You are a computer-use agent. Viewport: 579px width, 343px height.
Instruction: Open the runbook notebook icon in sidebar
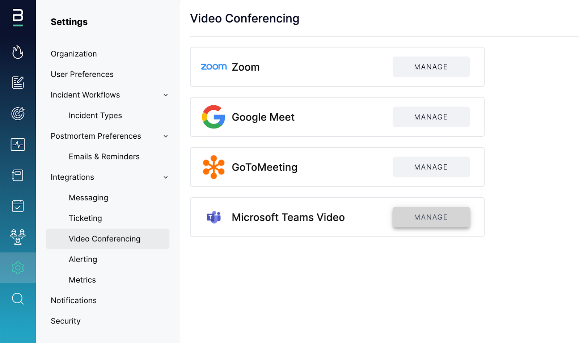pyautogui.click(x=18, y=175)
